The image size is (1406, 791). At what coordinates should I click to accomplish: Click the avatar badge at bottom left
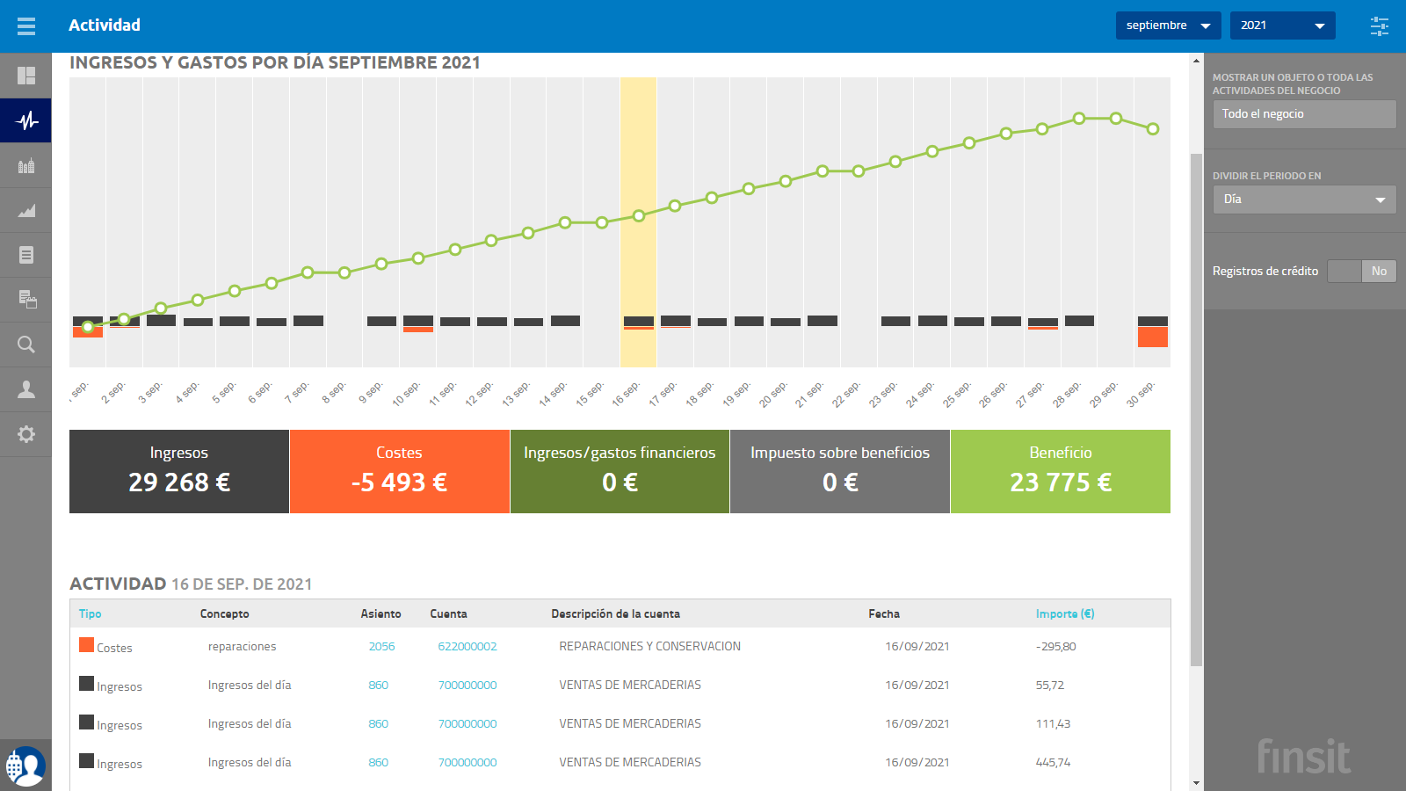25,766
